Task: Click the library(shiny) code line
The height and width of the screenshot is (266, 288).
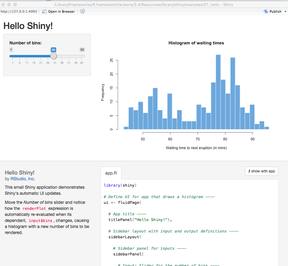Action: click(120, 185)
